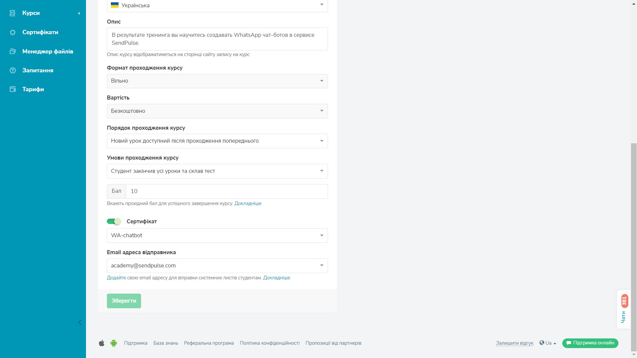This screenshot has width=637, height=358.
Task: Click the Залишити відгук link
Action: 515,343
